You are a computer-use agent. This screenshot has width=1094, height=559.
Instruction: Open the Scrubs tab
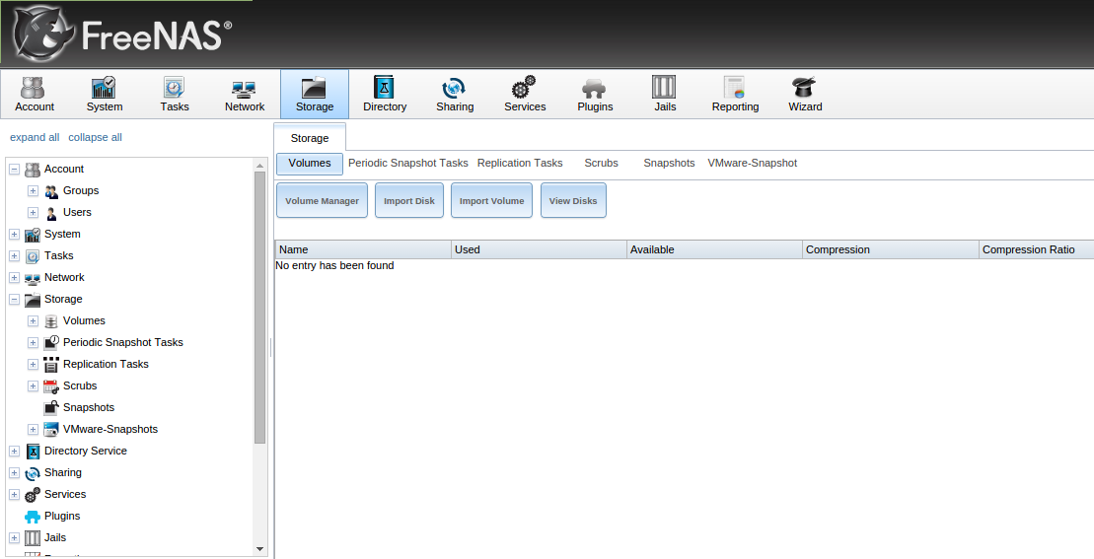click(601, 163)
